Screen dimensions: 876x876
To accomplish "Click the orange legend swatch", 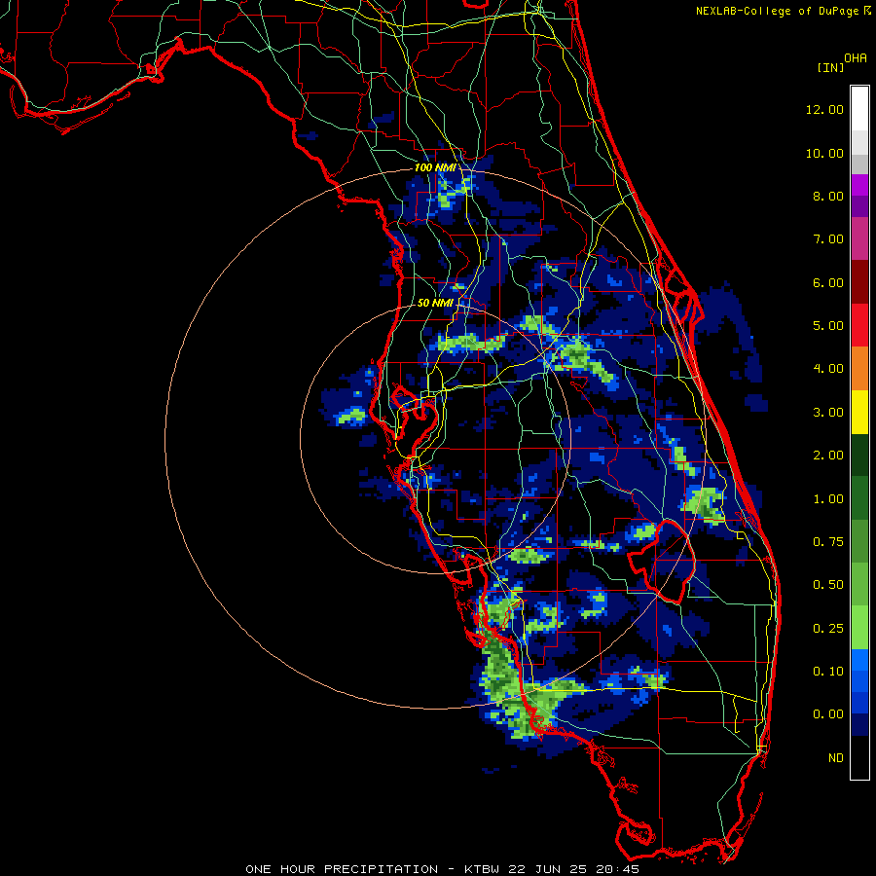I will coord(859,368).
